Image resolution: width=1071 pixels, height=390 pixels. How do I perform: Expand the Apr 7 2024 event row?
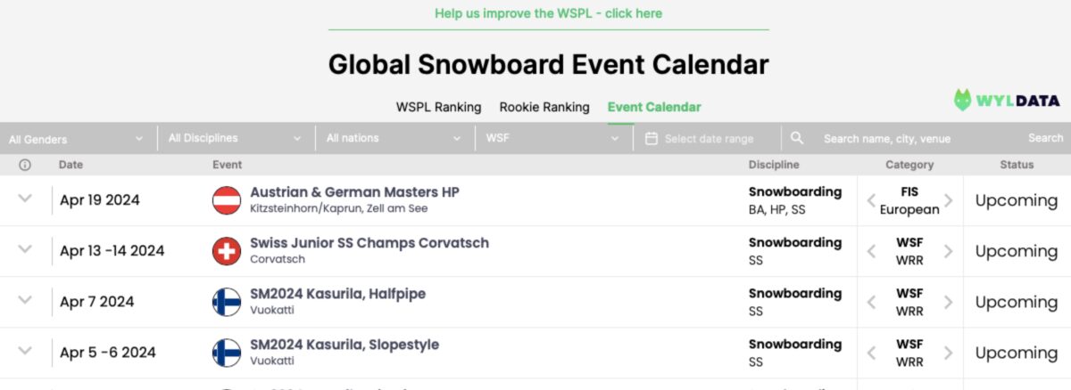[25, 301]
